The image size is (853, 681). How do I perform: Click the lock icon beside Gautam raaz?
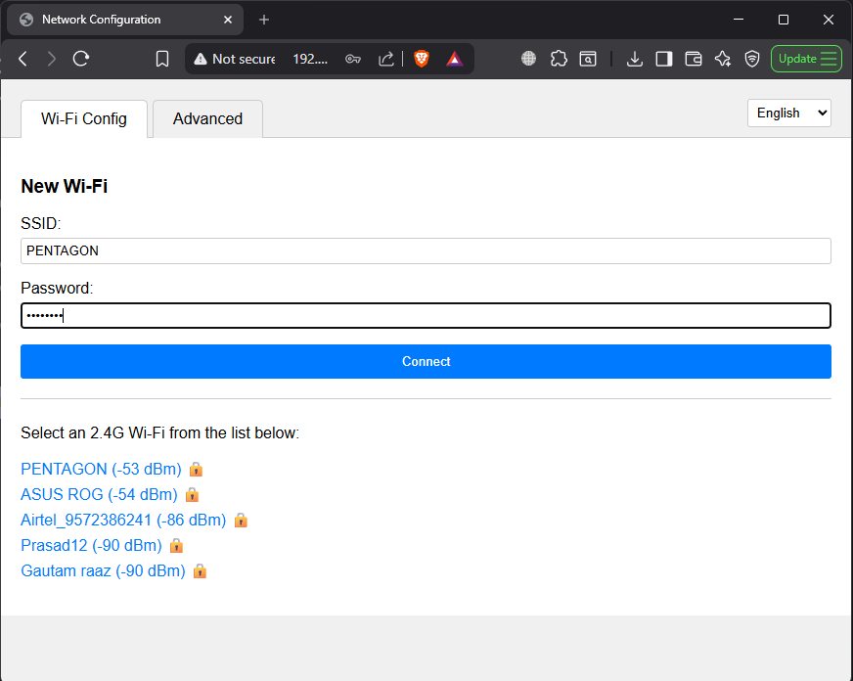[200, 571]
